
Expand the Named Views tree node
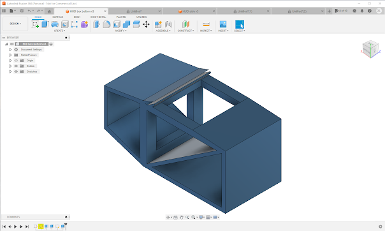coord(10,55)
